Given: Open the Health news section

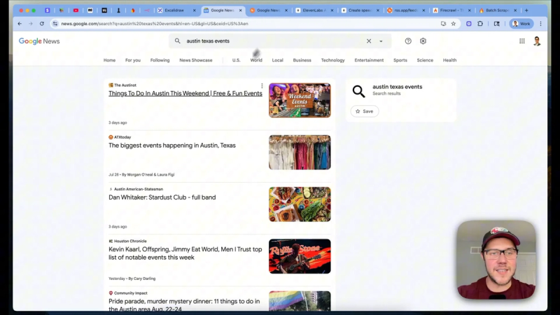Looking at the screenshot, I should pyautogui.click(x=449, y=60).
